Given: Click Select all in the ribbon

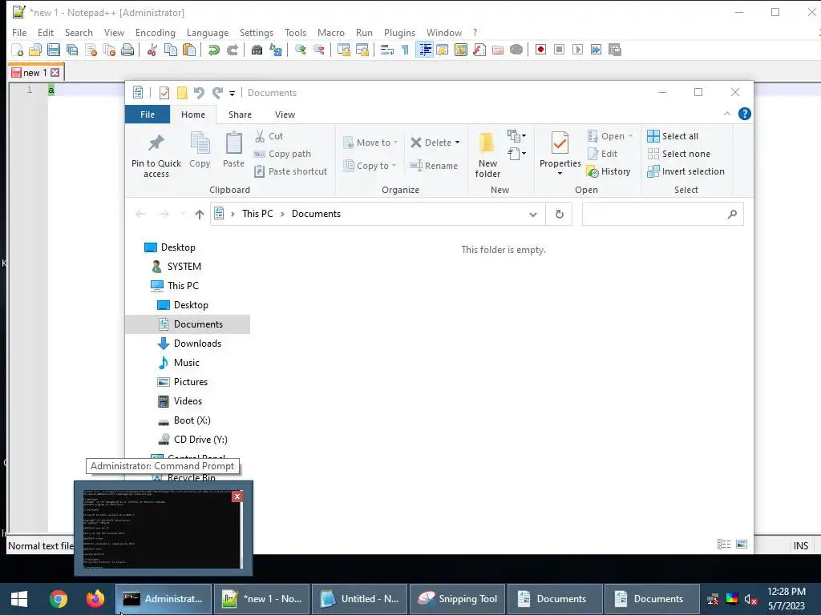Looking at the screenshot, I should (x=673, y=136).
